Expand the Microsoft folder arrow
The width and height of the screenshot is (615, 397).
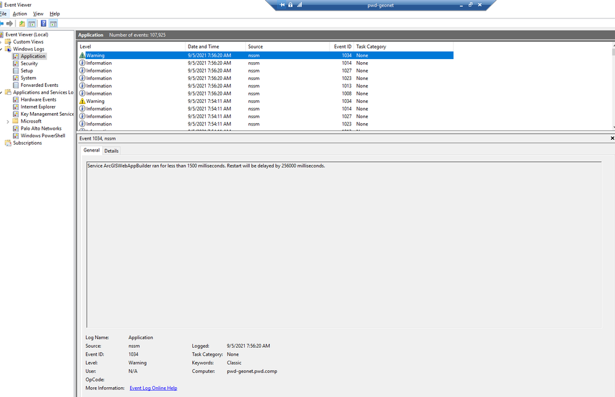pyautogui.click(x=8, y=121)
